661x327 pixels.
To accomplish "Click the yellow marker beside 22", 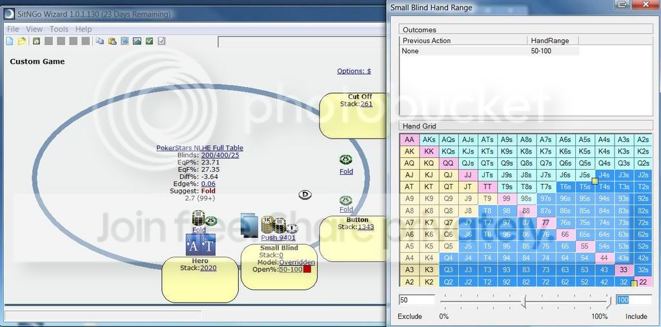I will click(634, 284).
